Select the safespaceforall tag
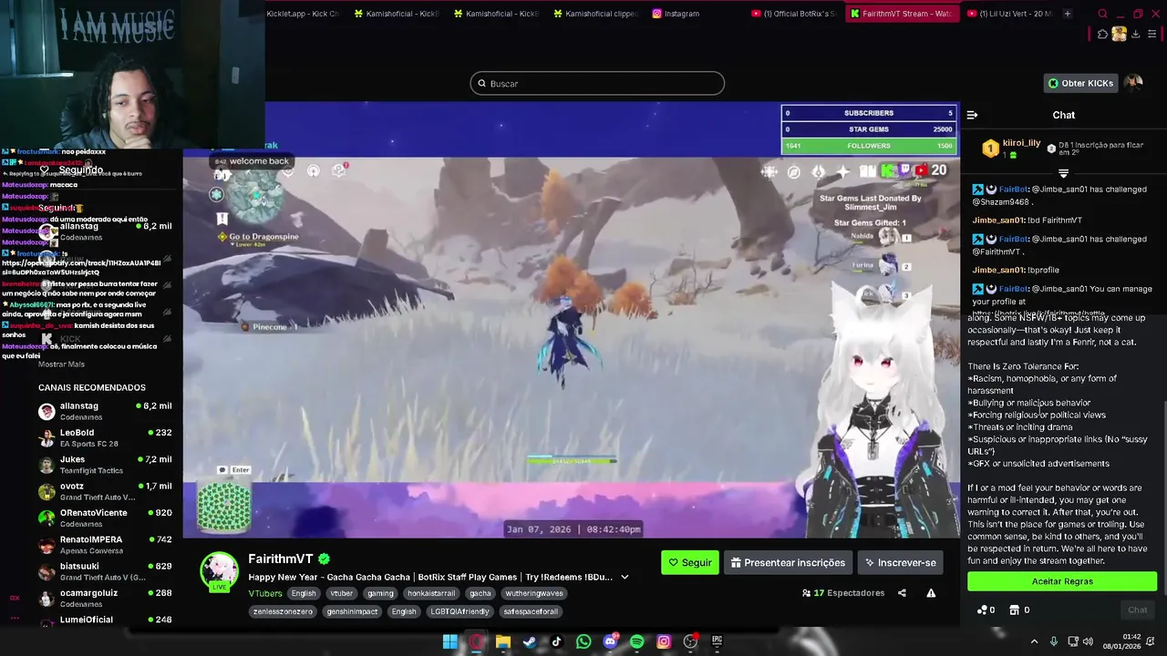 click(530, 611)
